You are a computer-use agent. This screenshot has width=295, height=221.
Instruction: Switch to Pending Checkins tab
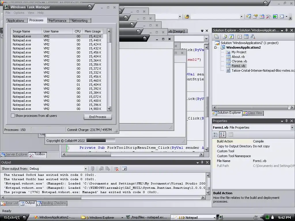[52, 203]
